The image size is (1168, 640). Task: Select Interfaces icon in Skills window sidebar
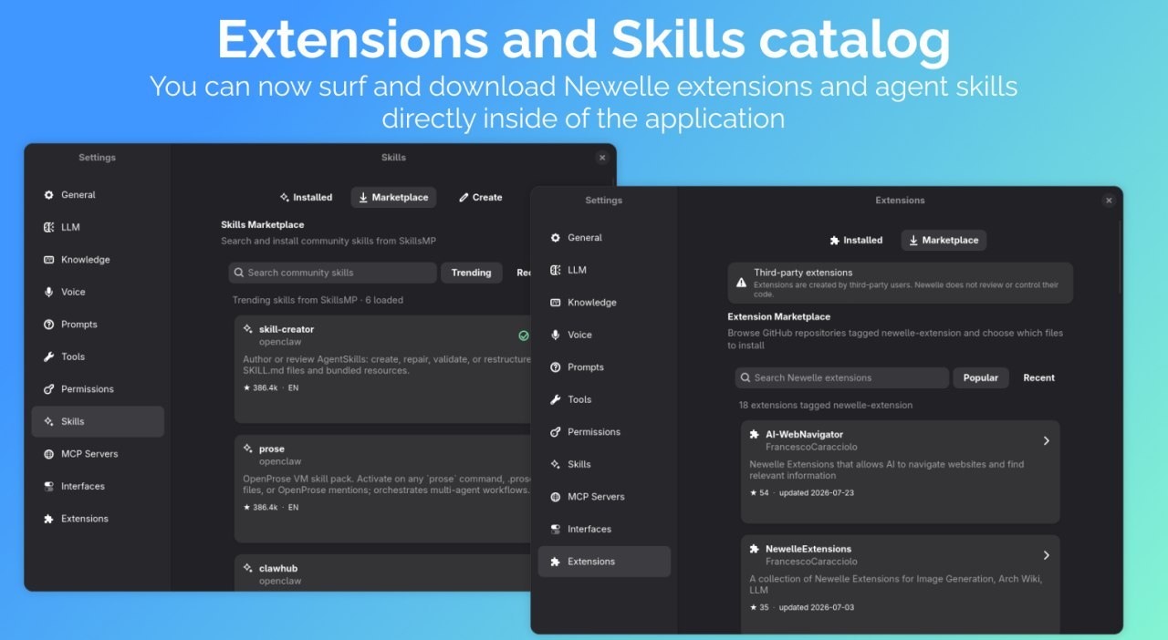[x=49, y=486]
